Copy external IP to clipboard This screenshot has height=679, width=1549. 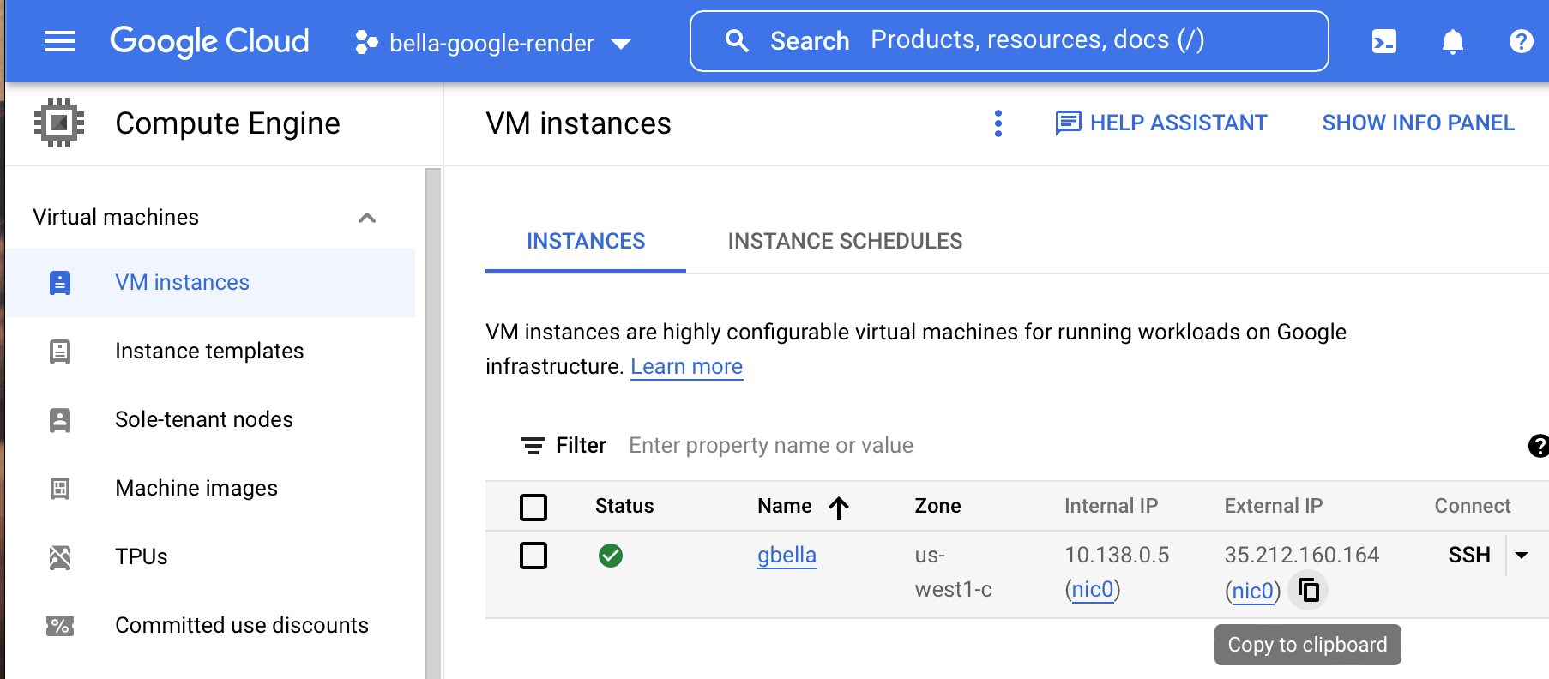click(1308, 590)
